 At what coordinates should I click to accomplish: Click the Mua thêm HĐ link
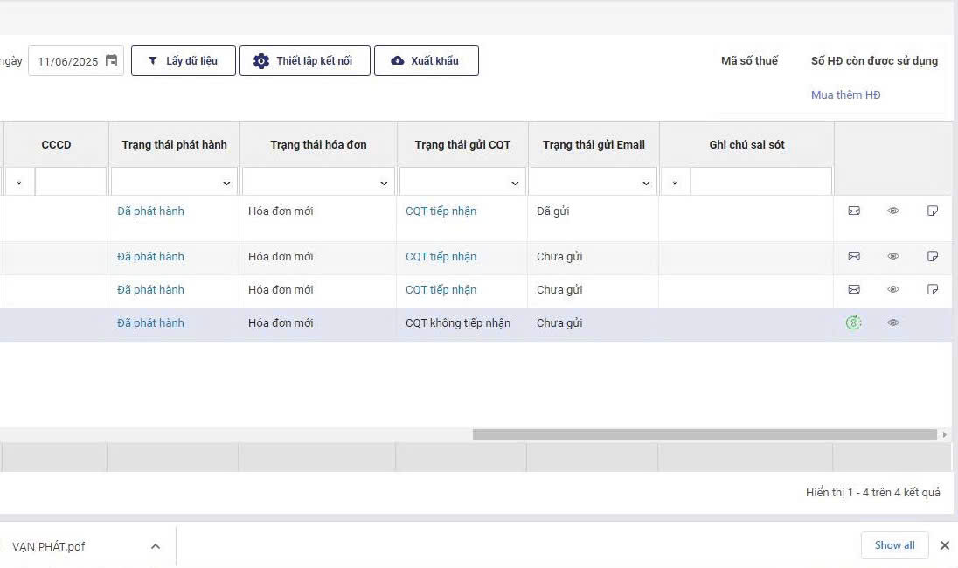[x=845, y=94]
